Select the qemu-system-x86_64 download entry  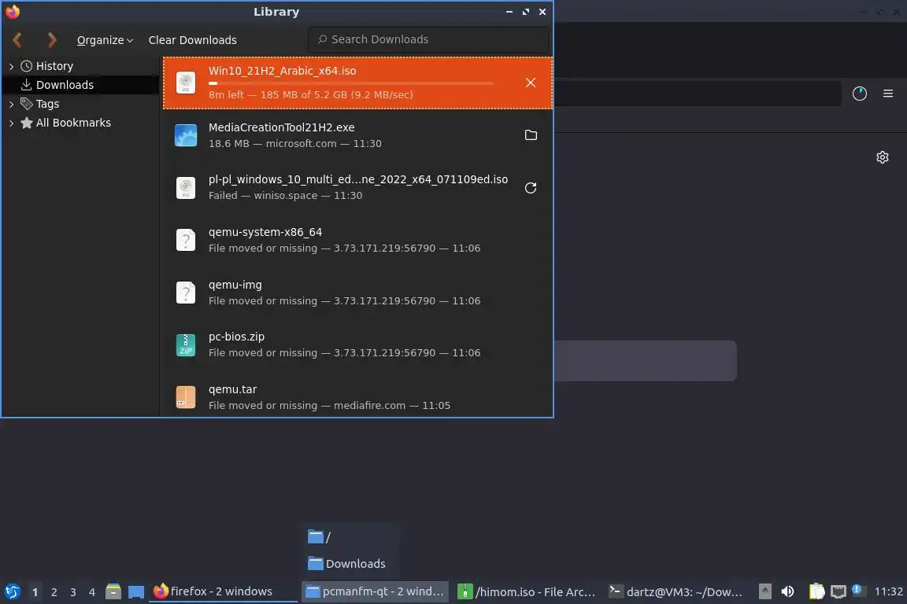(x=357, y=240)
